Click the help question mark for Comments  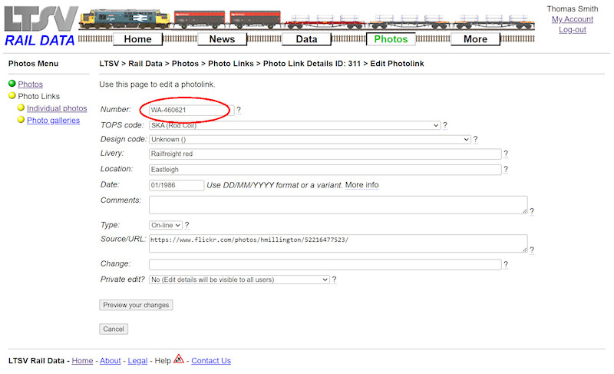(532, 211)
